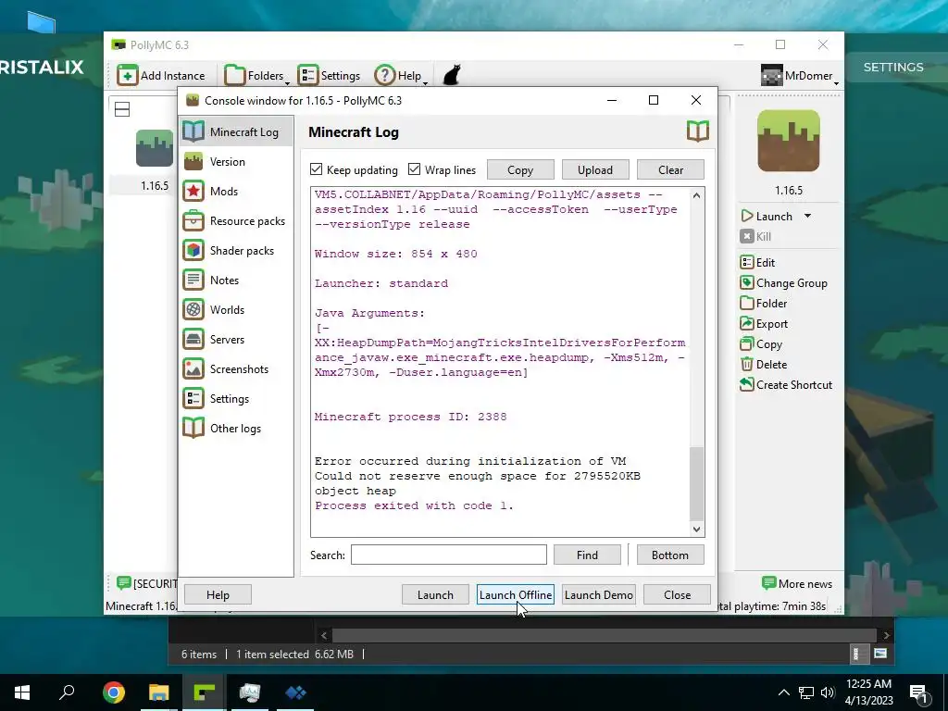Jump to log Bottom button
The height and width of the screenshot is (711, 948).
[670, 555]
